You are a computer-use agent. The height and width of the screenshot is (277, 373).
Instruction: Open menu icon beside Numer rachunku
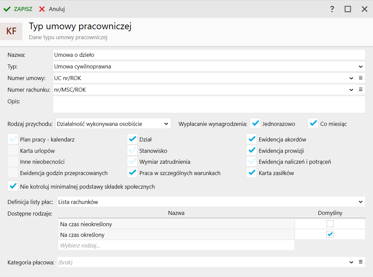360,90
